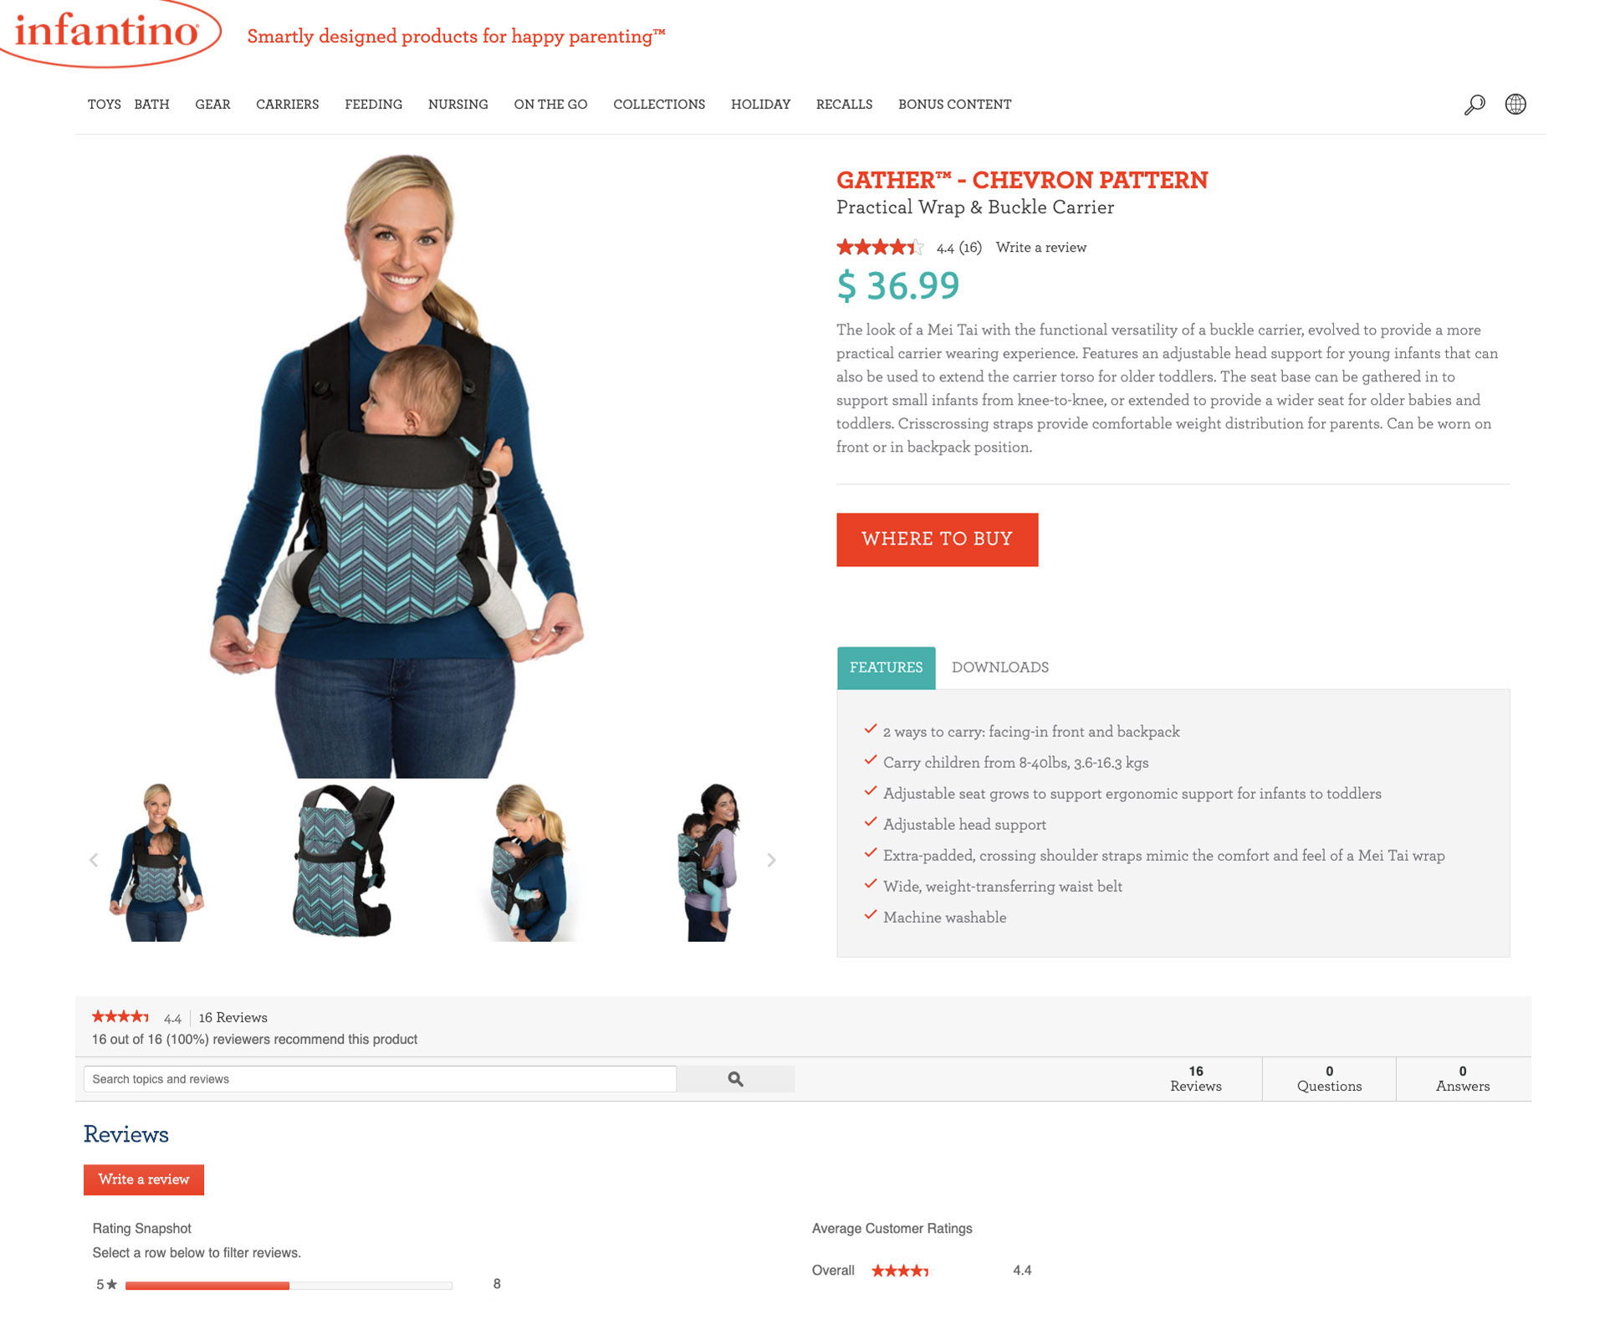Click the Infantino logo
The image size is (1605, 1325).
coord(109,33)
